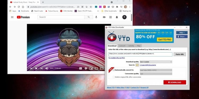199x99 pixels.
Task: Open the Bookmarks bar folder
Action: (24, 11)
